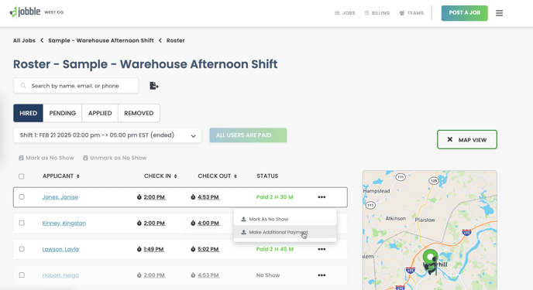Click the green location pin on map
533x290 pixels.
[430, 261]
